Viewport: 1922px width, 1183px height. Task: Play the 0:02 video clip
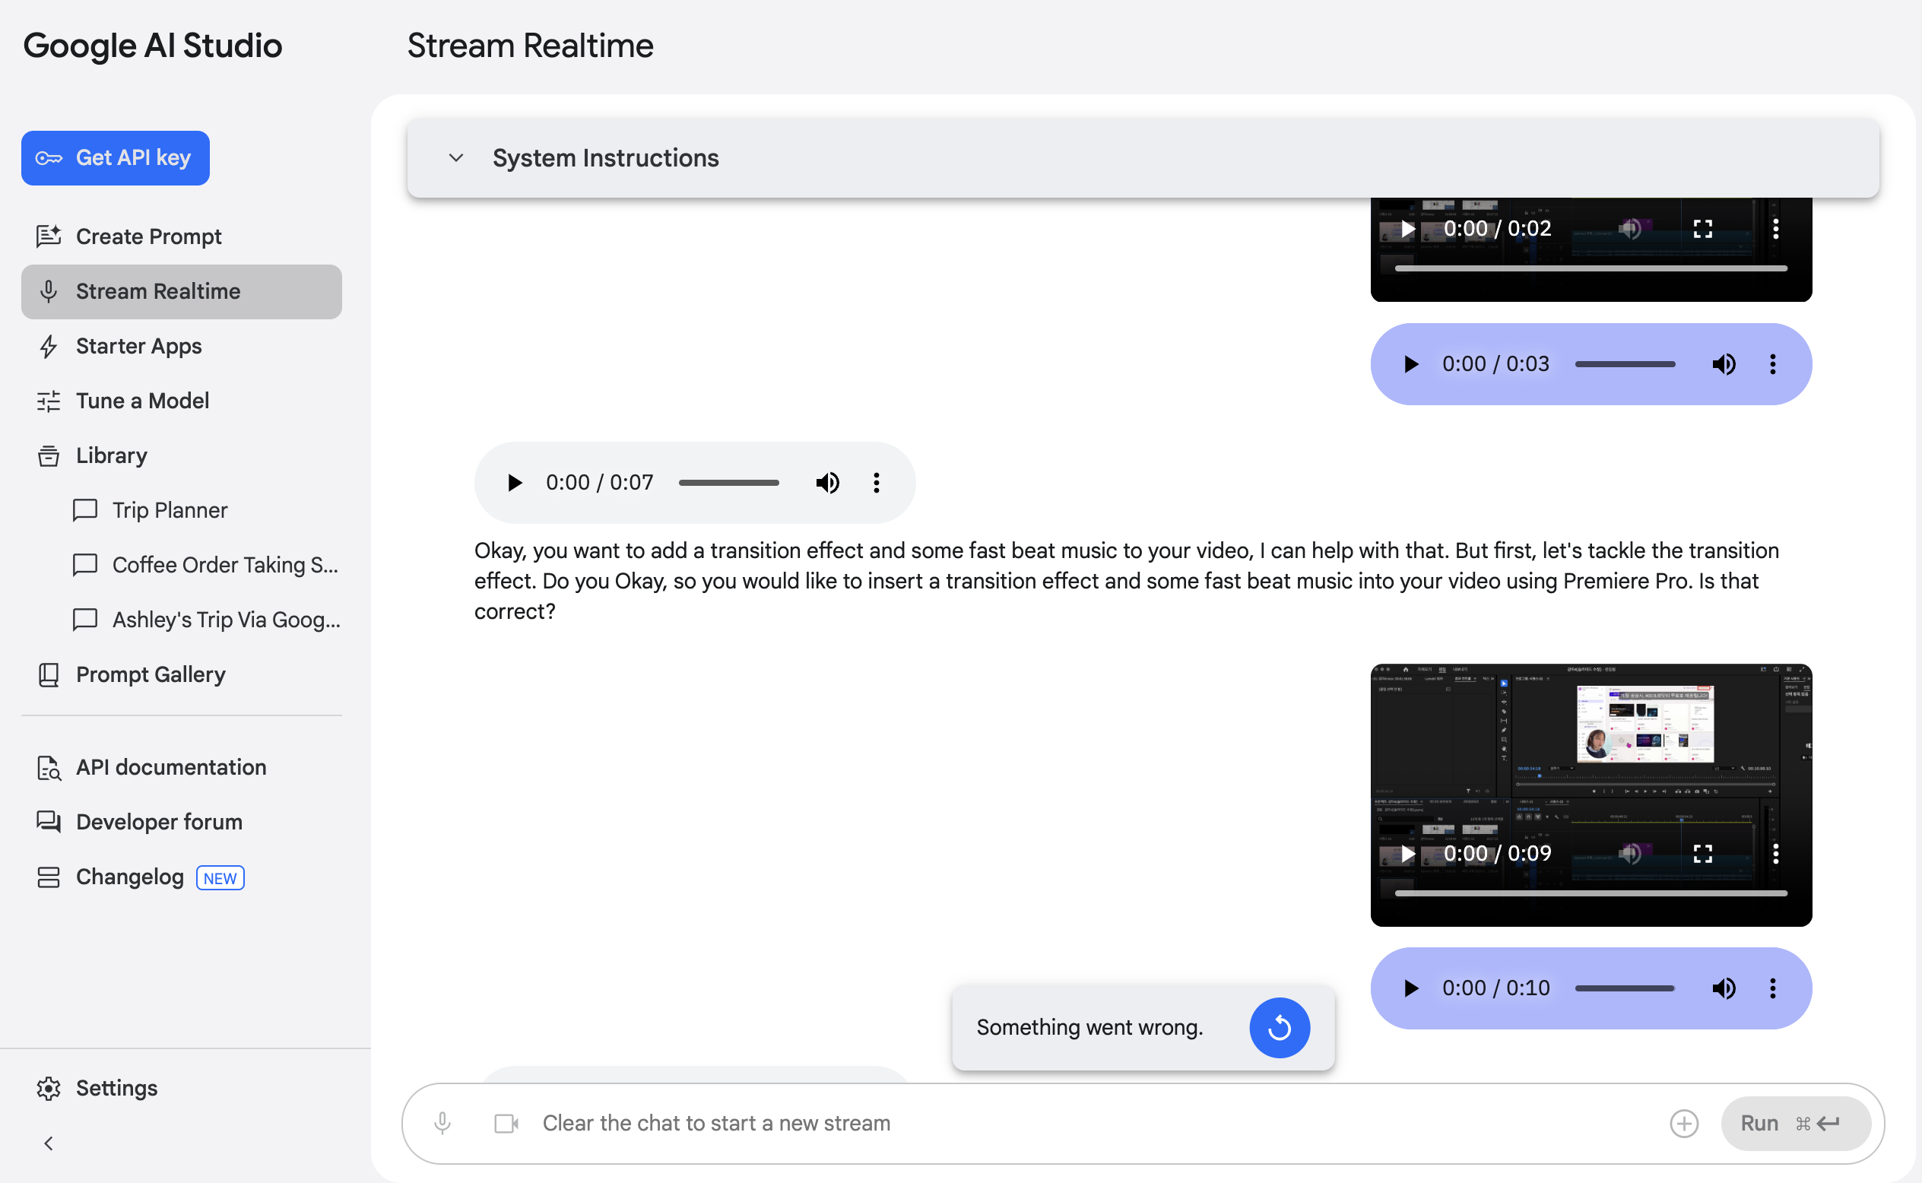click(1407, 228)
